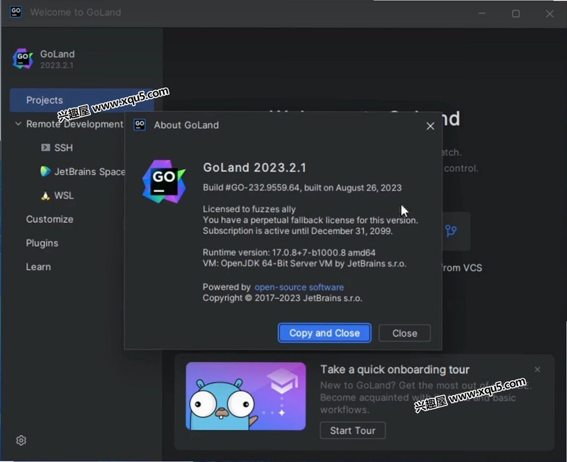Open Remote Development section label

74,124
